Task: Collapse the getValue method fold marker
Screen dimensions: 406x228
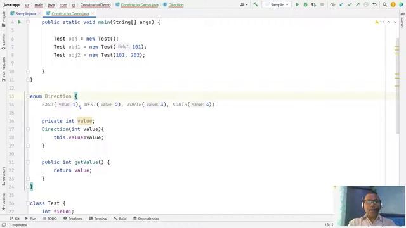Action: [x=28, y=162]
